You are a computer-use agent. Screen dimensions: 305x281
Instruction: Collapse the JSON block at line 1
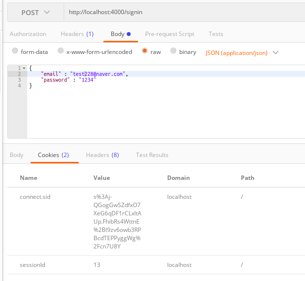pos(24,68)
